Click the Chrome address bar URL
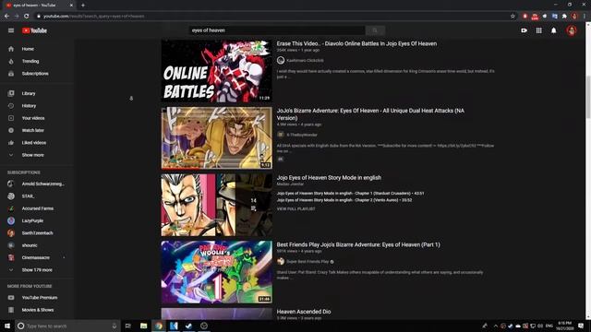The image size is (591, 332). click(x=93, y=17)
